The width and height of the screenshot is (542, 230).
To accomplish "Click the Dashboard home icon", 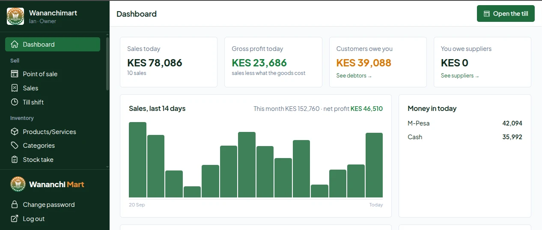I will click(15, 44).
